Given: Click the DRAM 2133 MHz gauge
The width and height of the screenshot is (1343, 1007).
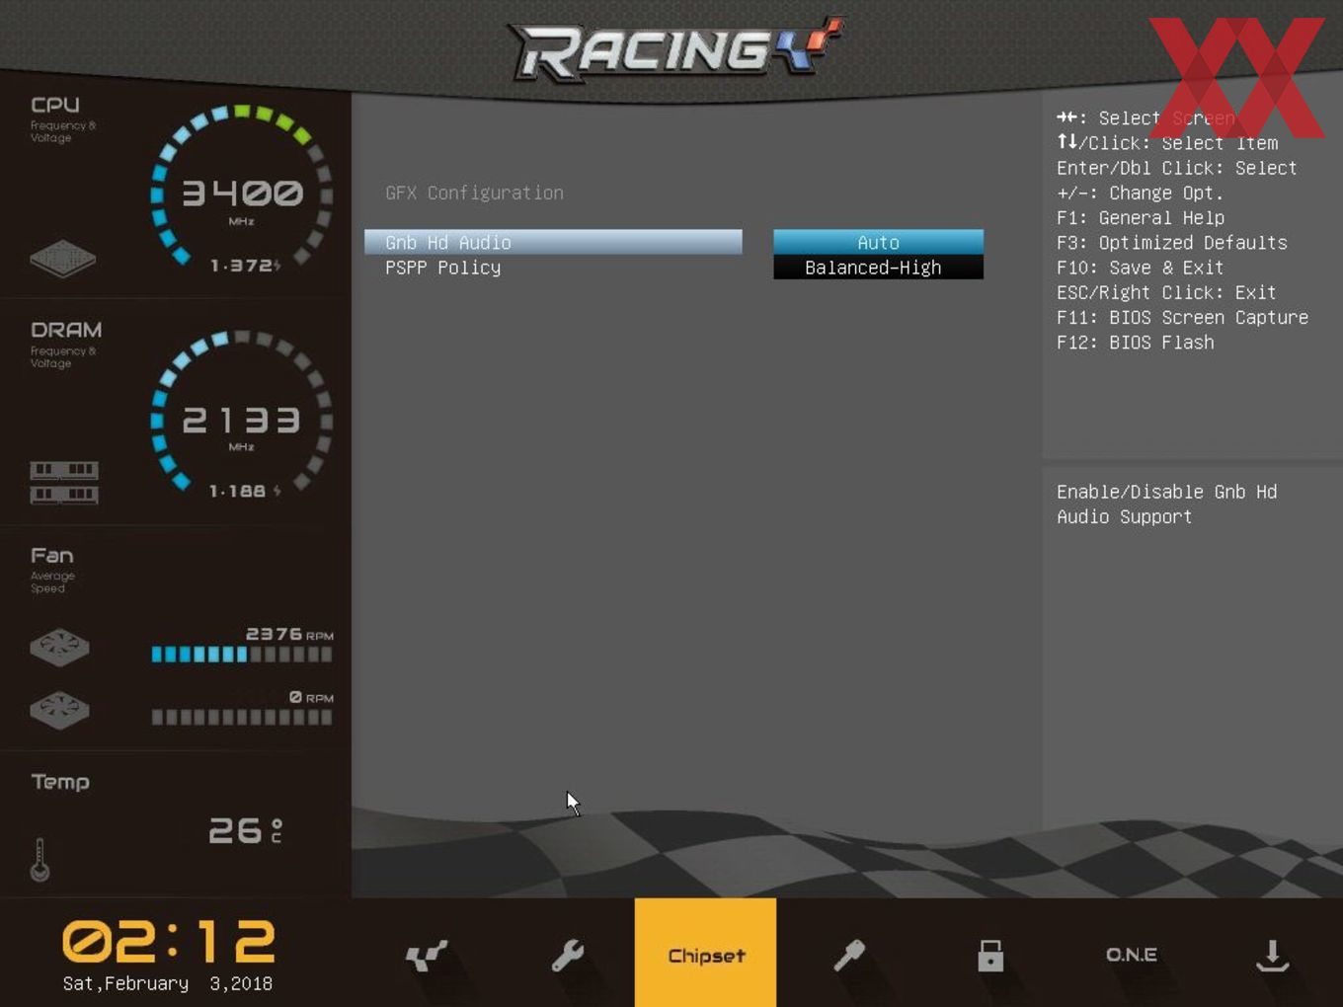Looking at the screenshot, I should (x=242, y=413).
